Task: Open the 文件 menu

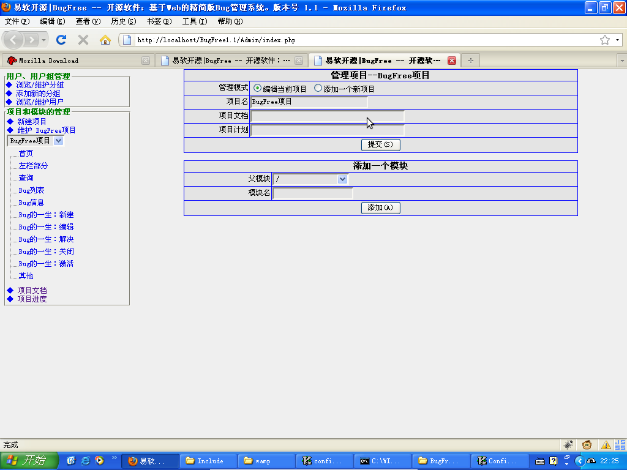Action: (17, 21)
